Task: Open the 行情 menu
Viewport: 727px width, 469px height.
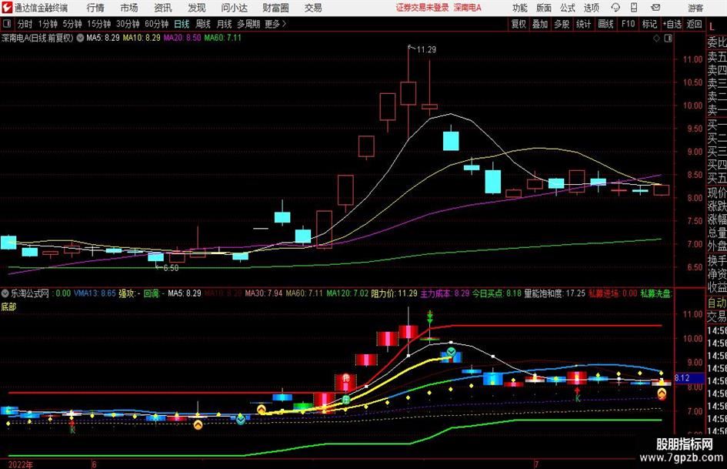Action: (95, 8)
